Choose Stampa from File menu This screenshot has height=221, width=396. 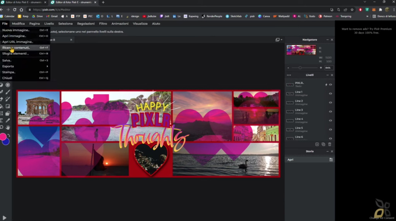coord(25,72)
